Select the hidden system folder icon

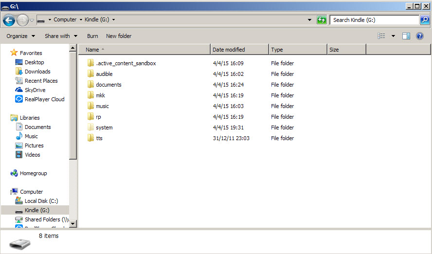(x=90, y=127)
